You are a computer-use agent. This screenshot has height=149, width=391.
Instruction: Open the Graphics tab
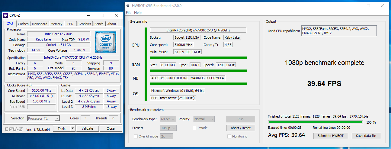pos(85,24)
